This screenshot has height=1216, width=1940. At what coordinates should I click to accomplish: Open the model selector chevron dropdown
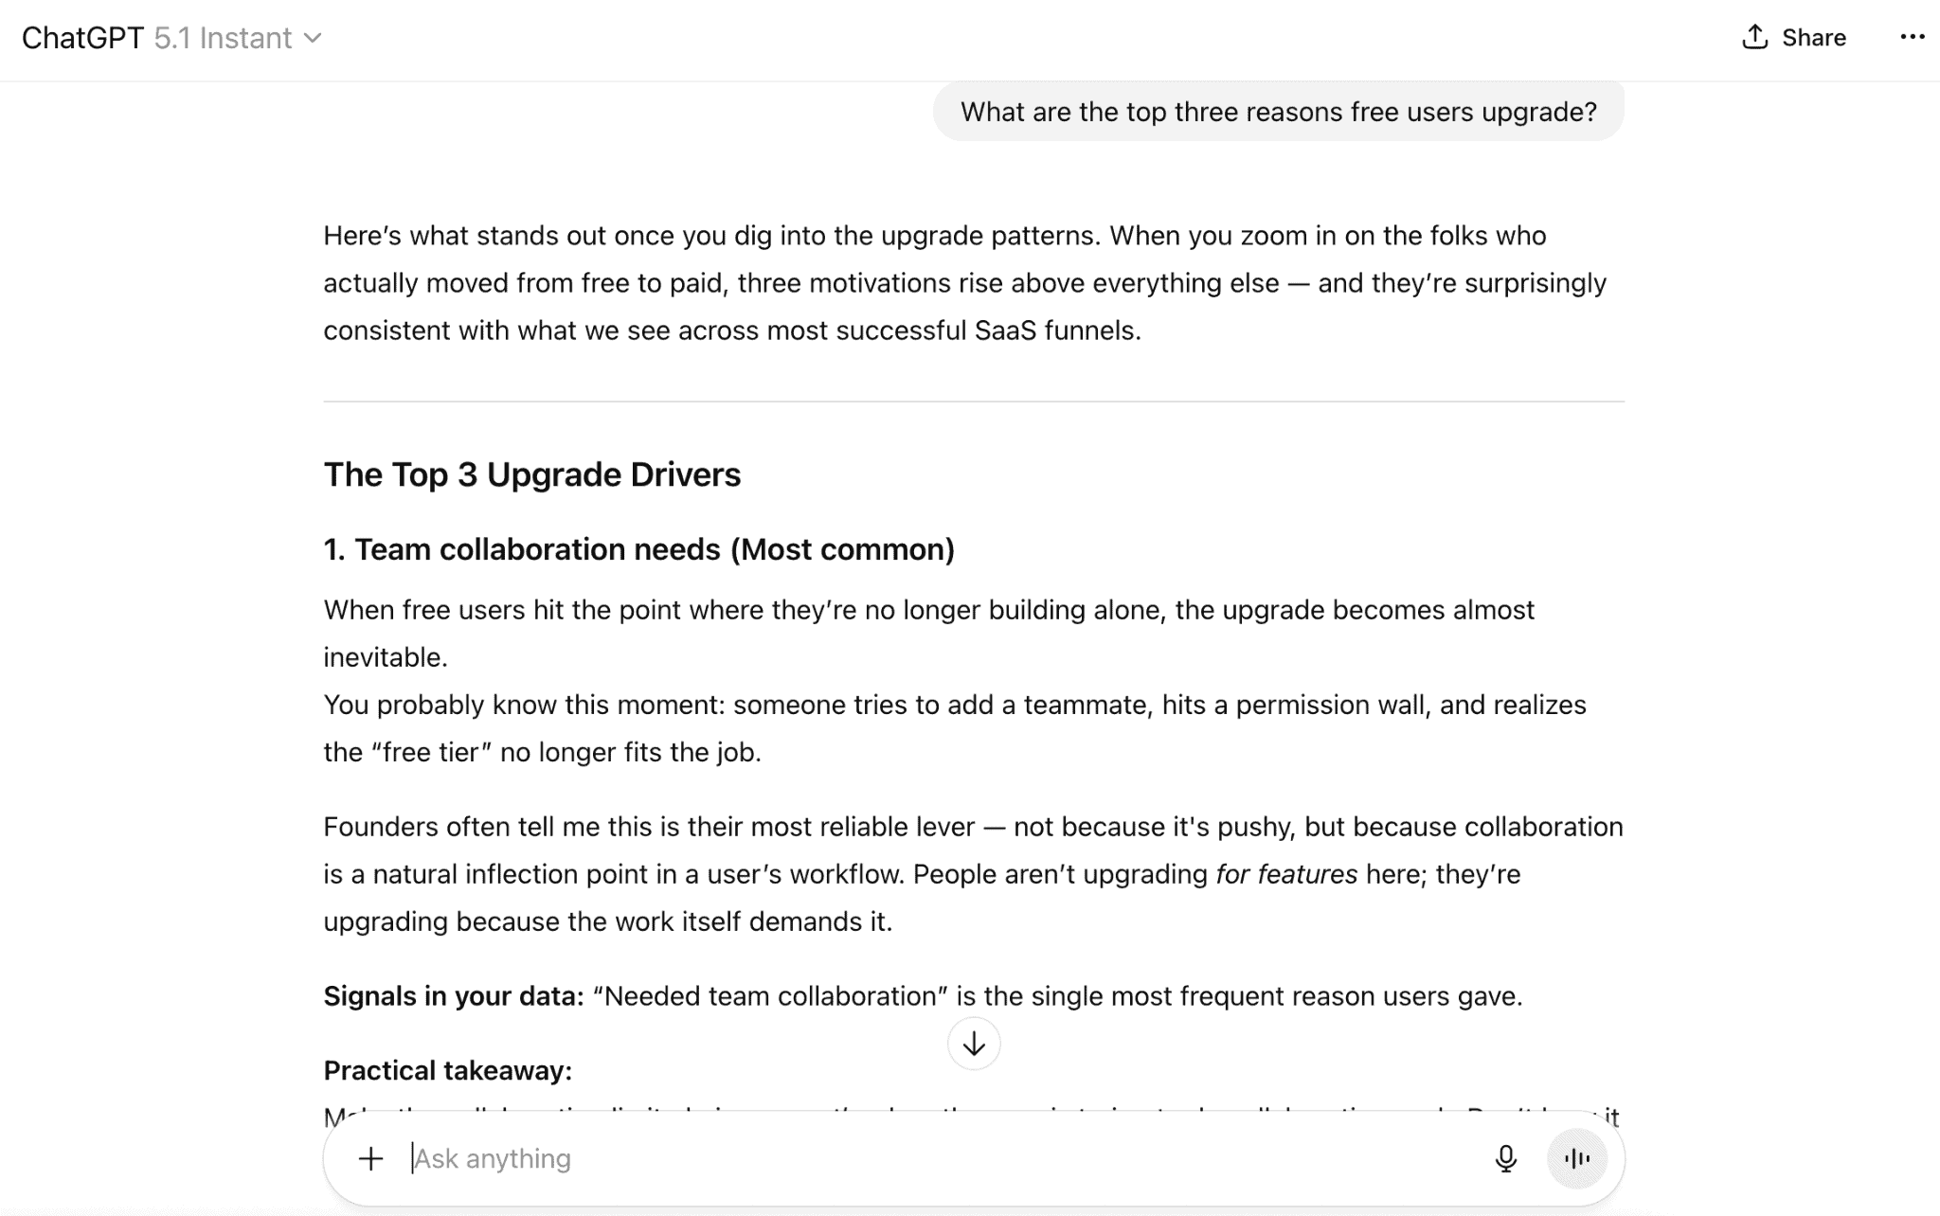[313, 38]
